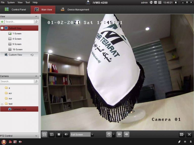Click the RAM memory status icon
Screen dimensions: 194x145
pos(160,2)
